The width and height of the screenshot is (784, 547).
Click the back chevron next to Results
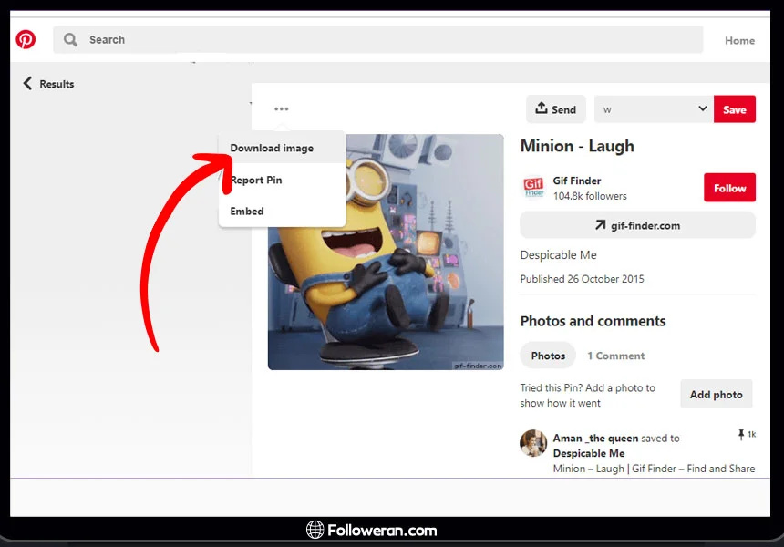27,84
